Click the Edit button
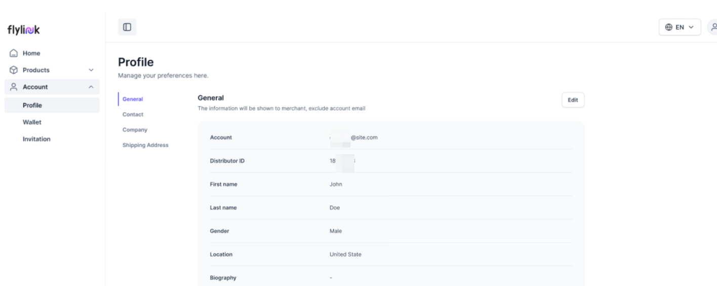Screen dimensions: 717x286 (x=573, y=100)
